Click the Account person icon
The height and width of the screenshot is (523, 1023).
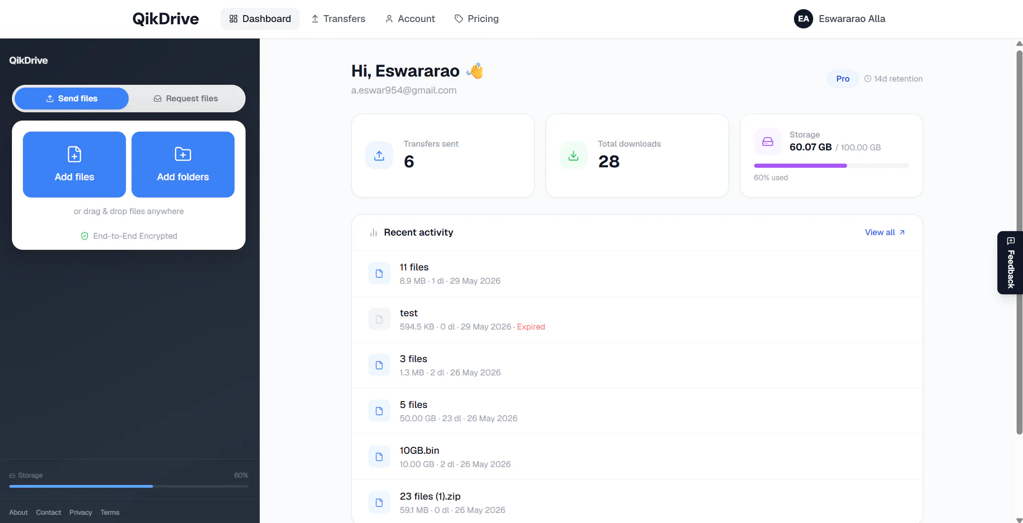click(x=389, y=19)
